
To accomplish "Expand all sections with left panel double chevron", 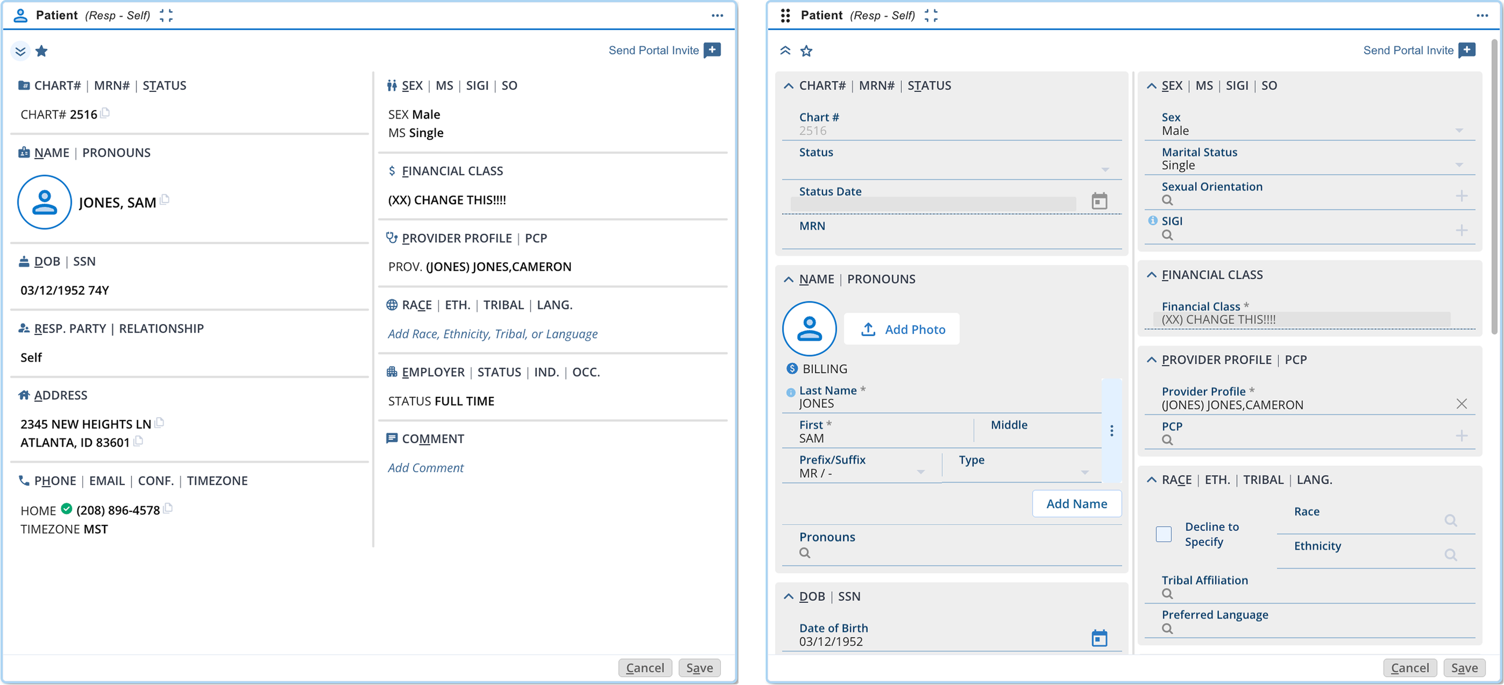I will click(x=20, y=51).
